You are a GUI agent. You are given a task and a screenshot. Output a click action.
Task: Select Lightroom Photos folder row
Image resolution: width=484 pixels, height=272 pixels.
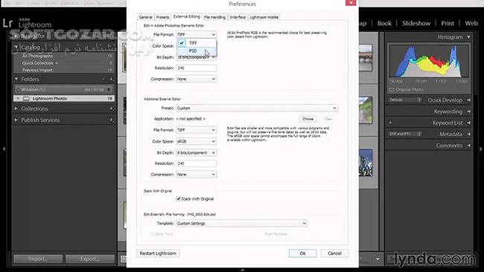point(64,99)
